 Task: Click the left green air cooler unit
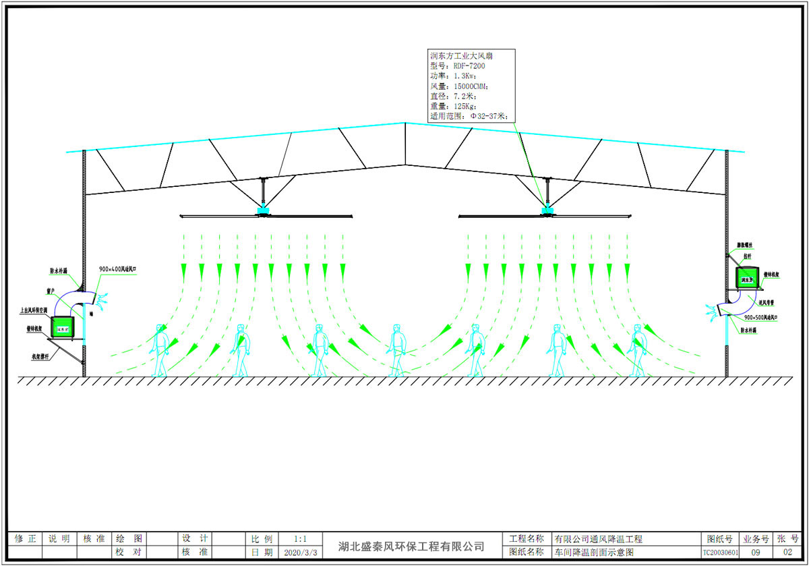(x=64, y=328)
